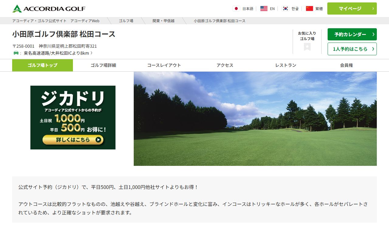389x243 pixels.
Task: Click the 公式サイト予約（ジカドリ） description line
Action: (108, 187)
